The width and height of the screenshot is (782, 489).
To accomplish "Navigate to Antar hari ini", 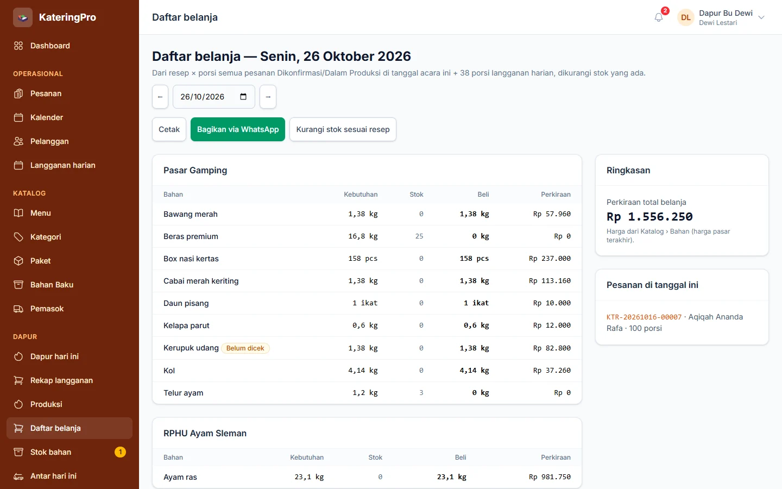I will 70,476.
